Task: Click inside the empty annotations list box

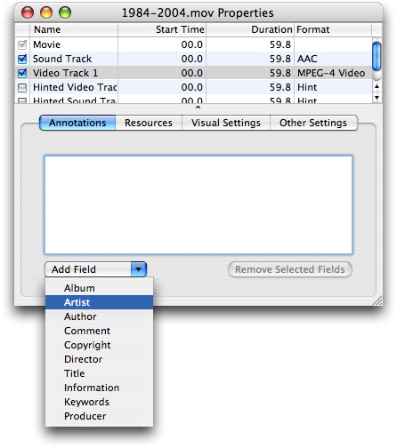Action: 198,205
